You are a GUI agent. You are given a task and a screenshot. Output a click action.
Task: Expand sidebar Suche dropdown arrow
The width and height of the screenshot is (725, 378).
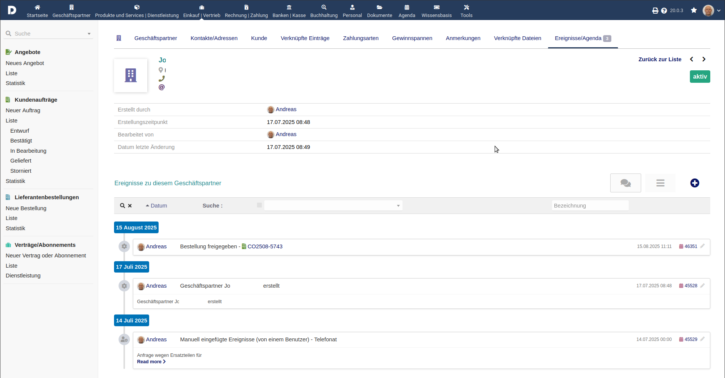pyautogui.click(x=89, y=34)
